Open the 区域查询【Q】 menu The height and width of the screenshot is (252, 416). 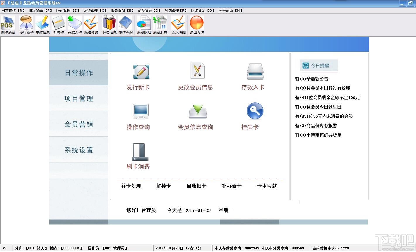(x=203, y=11)
